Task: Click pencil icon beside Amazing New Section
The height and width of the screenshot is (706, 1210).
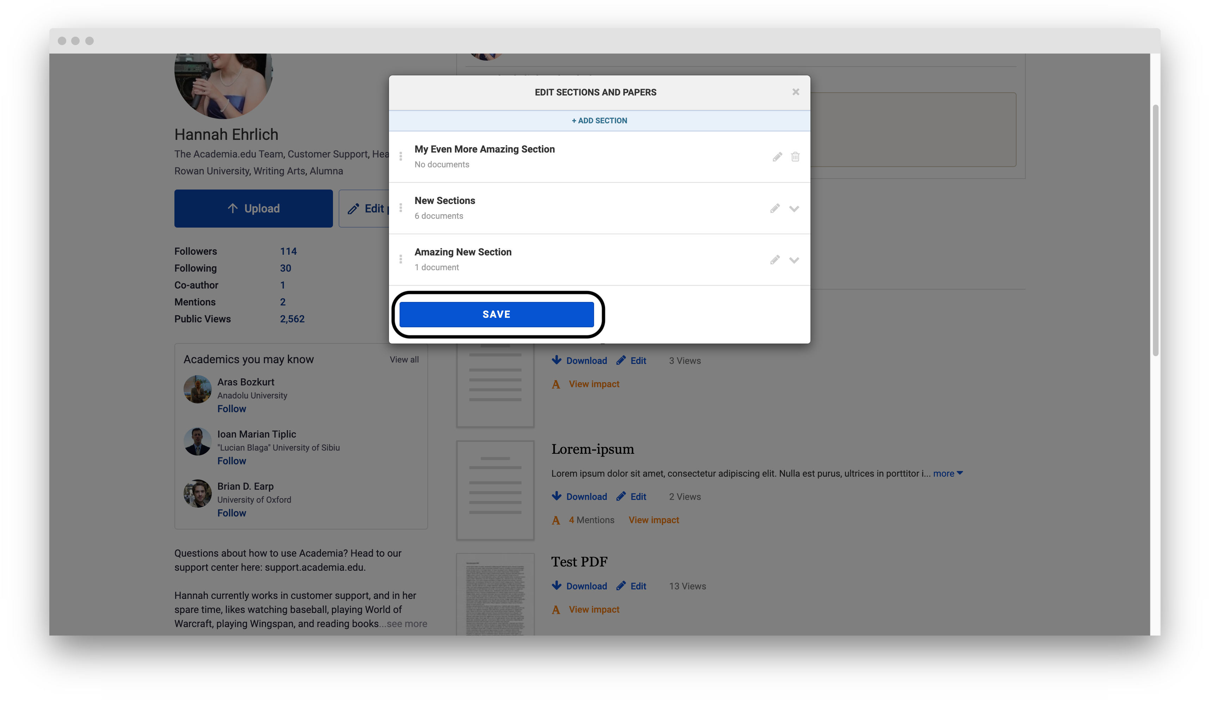Action: click(x=774, y=260)
